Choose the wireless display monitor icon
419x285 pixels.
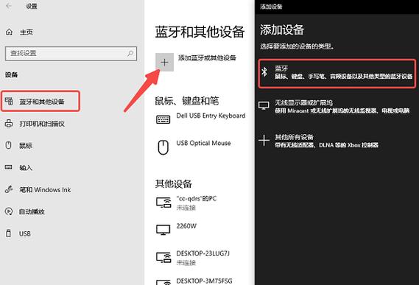pyautogui.click(x=264, y=105)
